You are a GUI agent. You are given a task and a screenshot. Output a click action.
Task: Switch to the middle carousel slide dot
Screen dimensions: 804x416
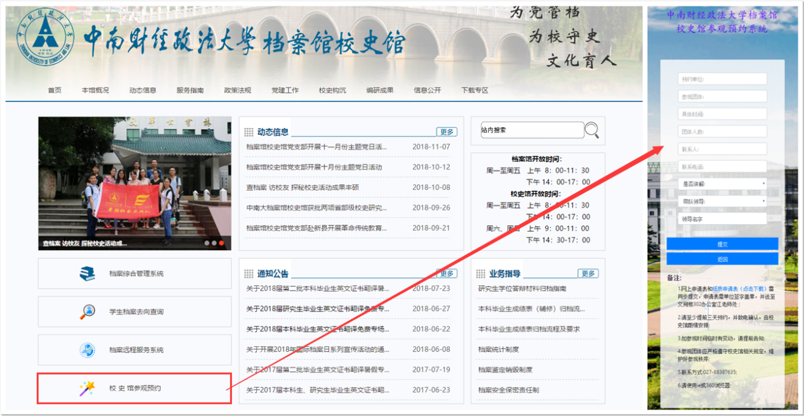(214, 243)
